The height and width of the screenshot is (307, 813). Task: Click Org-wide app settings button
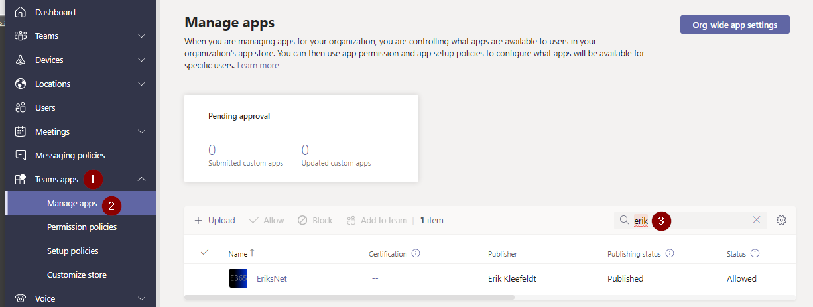coord(735,25)
